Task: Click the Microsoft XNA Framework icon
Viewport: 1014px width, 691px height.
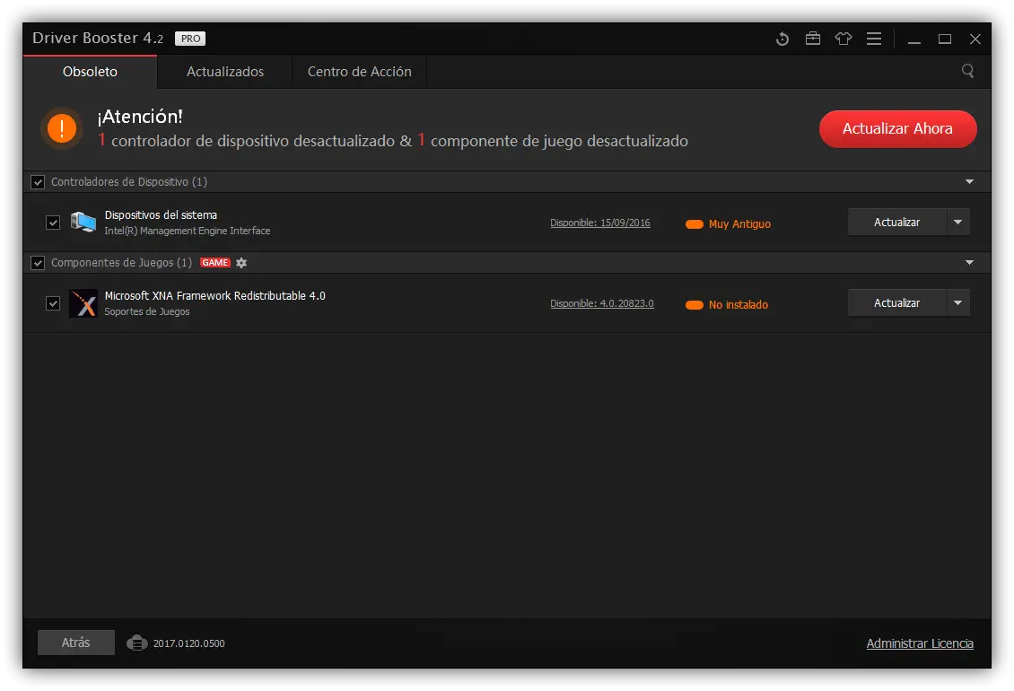Action: (83, 302)
